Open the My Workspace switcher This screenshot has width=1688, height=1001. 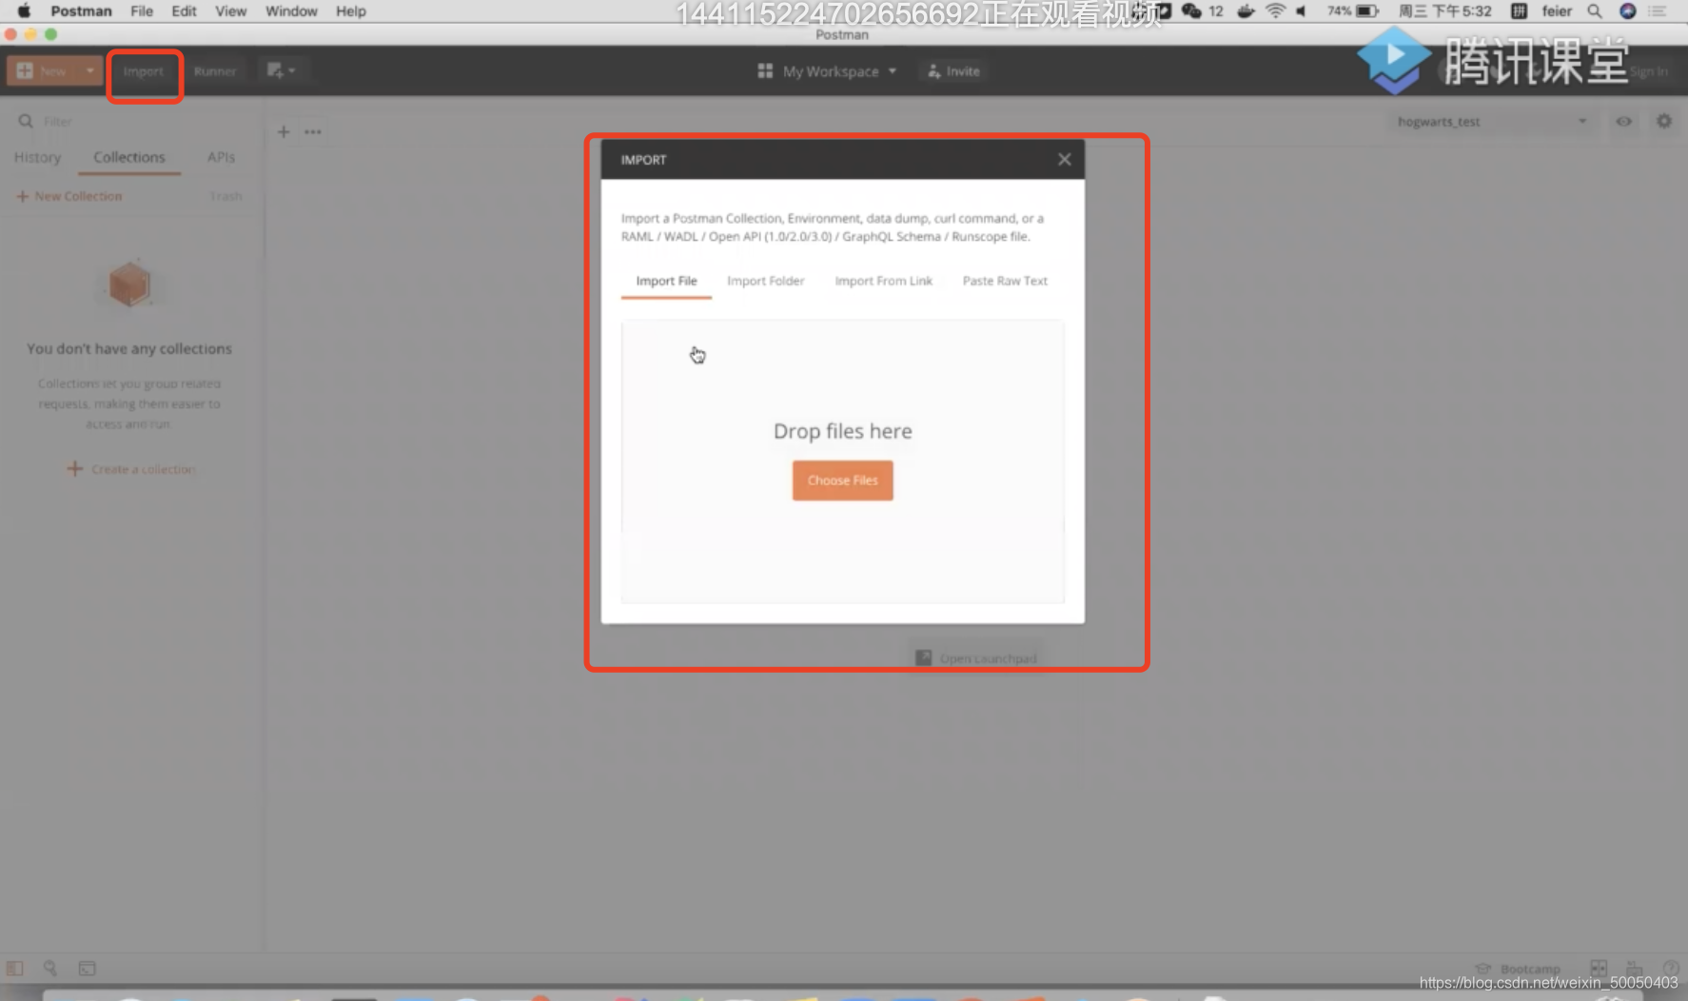click(827, 71)
